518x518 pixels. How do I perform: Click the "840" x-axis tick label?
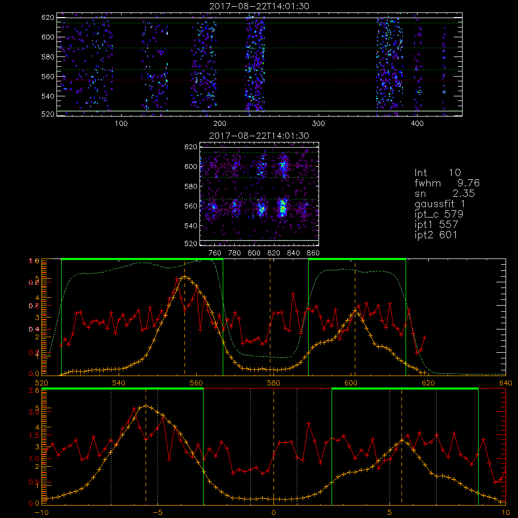tap(293, 253)
